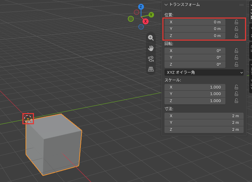Click the rotation Y field 0°
Screen dimensions: 252x182
(195, 57)
